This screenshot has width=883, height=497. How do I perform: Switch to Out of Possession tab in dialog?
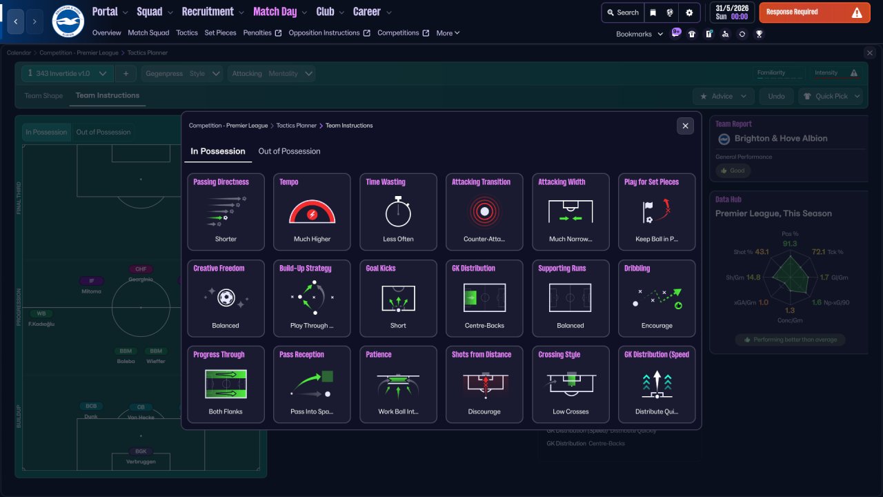[x=289, y=151]
